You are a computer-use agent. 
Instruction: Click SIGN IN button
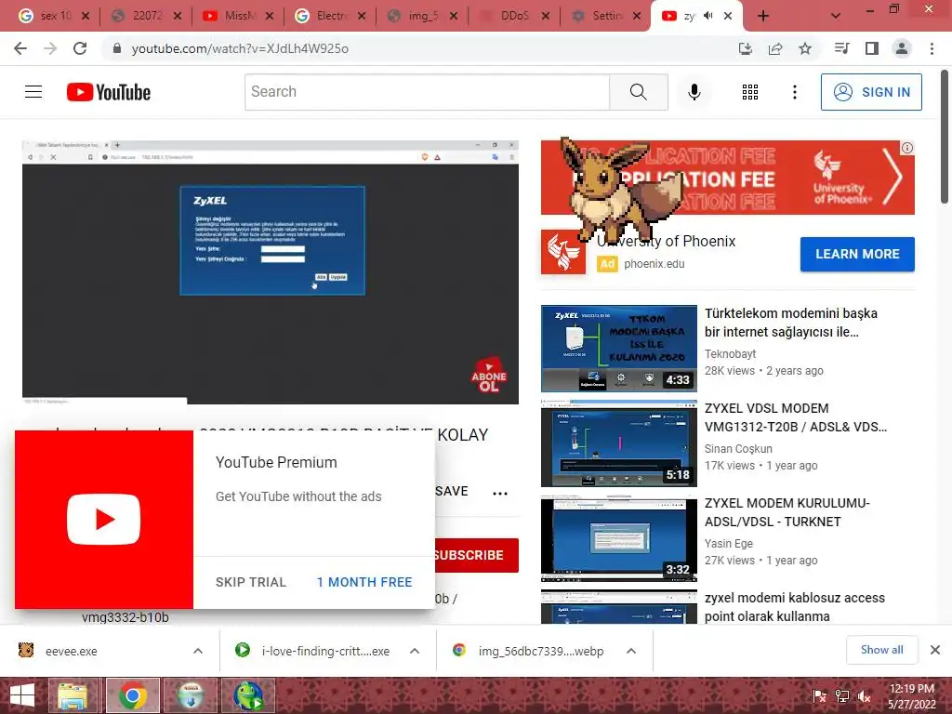click(871, 92)
